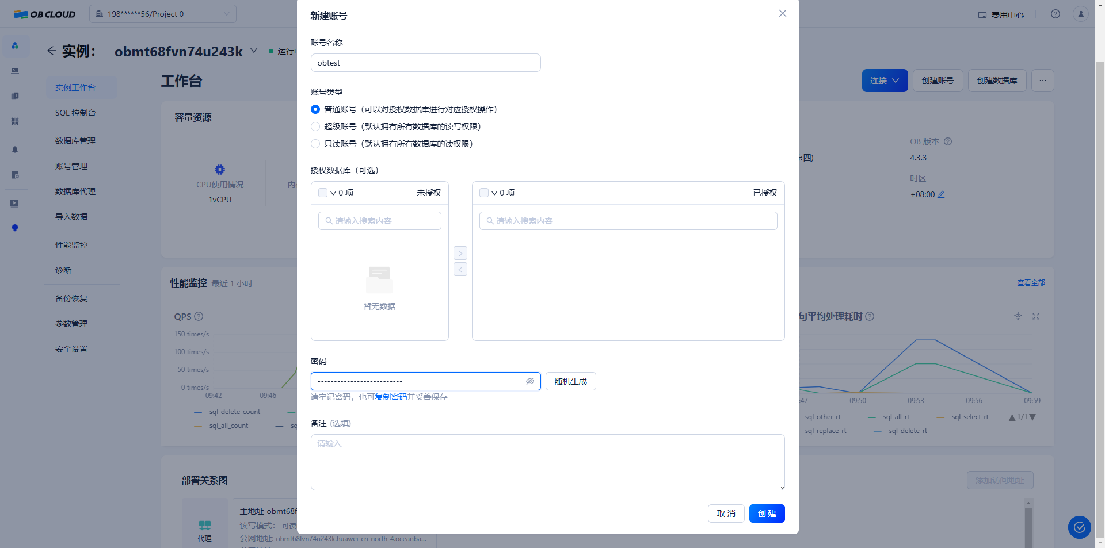Expand selection dropdown in 未授权 list header
1105x548 pixels.
tap(333, 193)
